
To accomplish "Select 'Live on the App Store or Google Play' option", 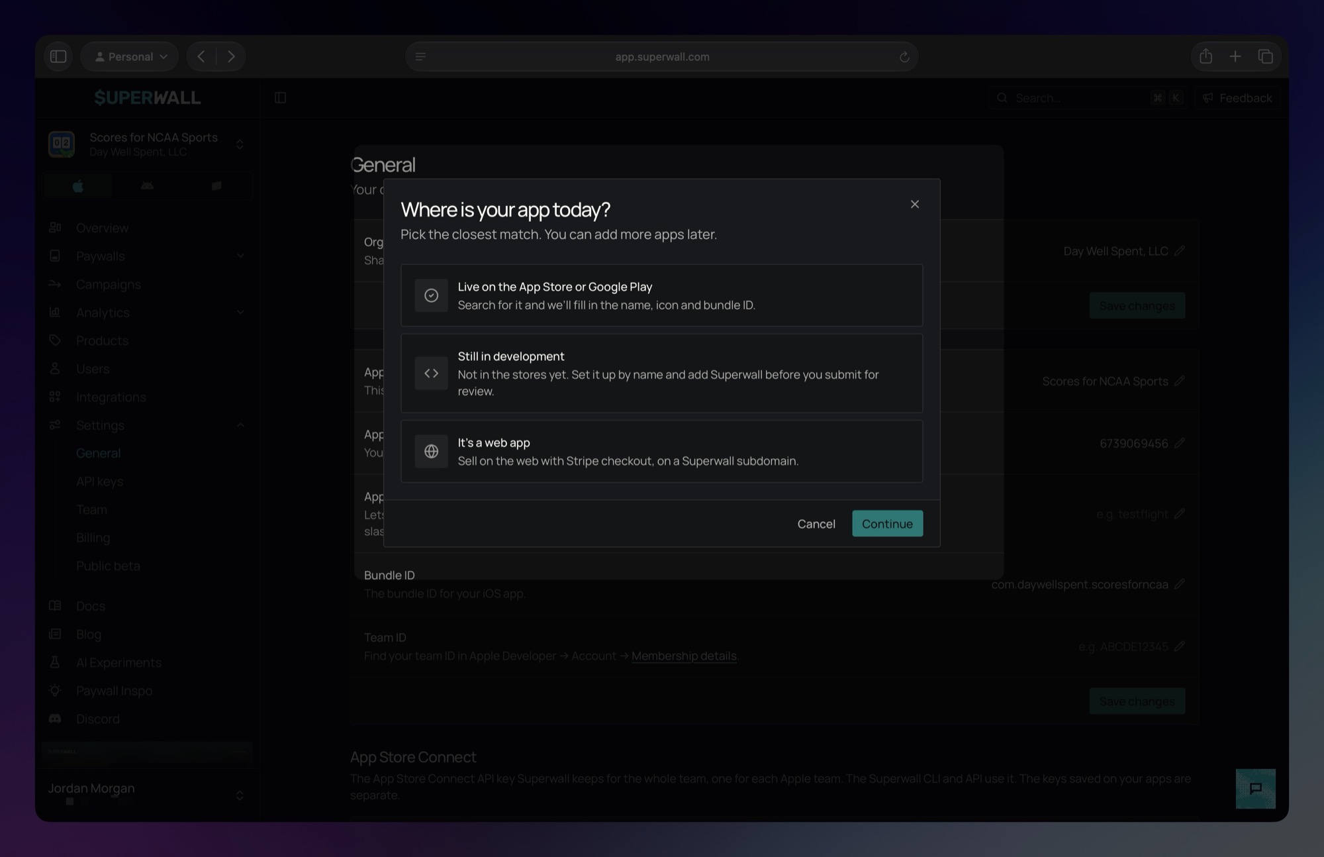I will (x=661, y=295).
